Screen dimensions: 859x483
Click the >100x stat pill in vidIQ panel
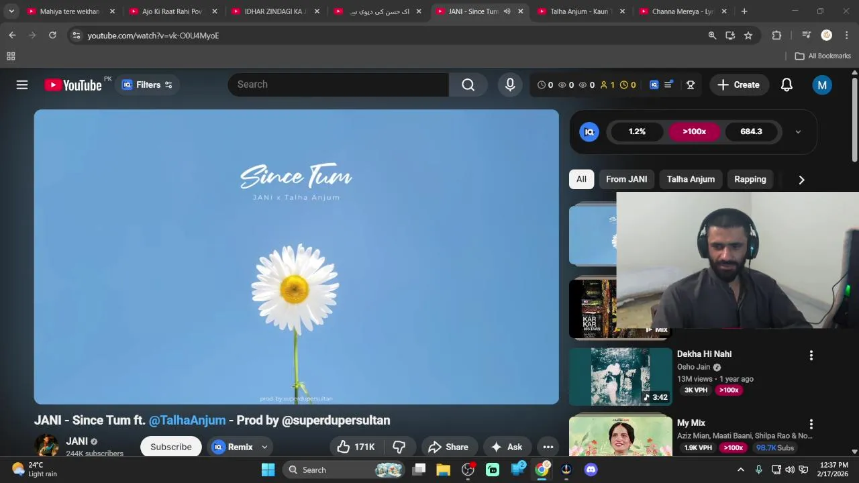pos(694,131)
